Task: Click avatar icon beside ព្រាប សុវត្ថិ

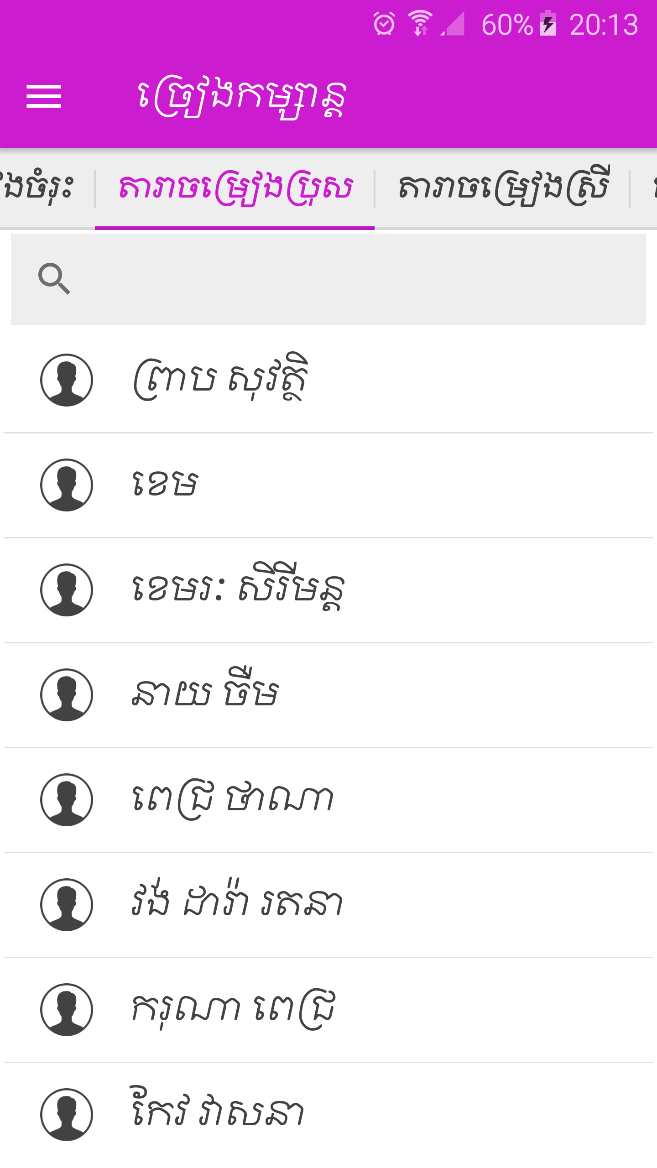Action: (67, 380)
